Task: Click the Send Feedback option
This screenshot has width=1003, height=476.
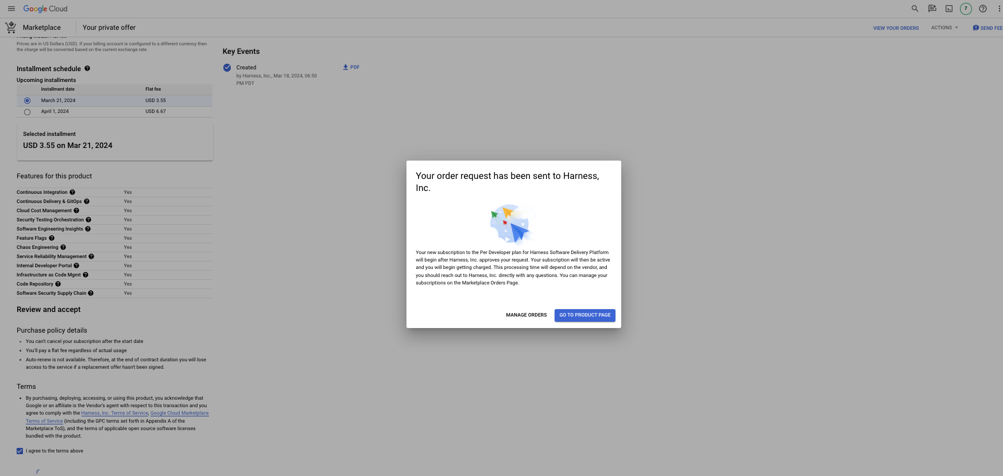Action: [x=987, y=28]
